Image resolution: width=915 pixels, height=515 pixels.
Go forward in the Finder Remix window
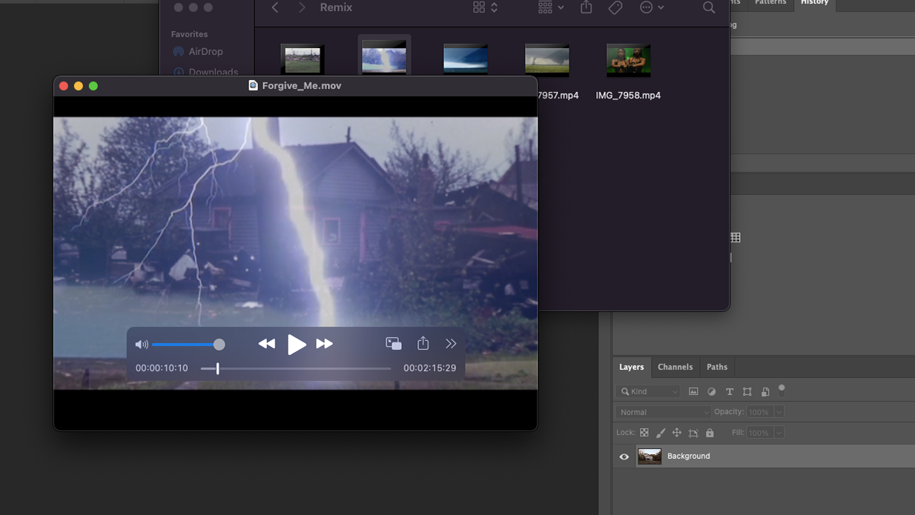click(302, 7)
